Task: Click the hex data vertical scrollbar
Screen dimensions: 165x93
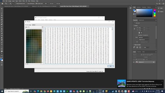Action: point(112,45)
